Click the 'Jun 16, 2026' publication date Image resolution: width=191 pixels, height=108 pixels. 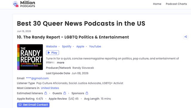24,31
